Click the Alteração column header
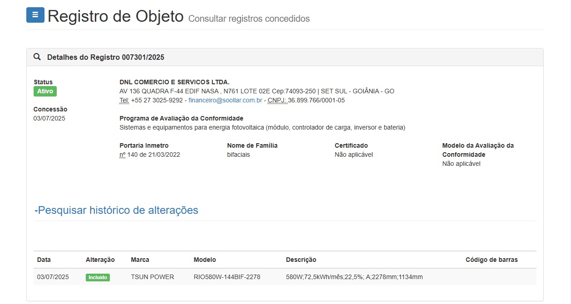 (100, 260)
